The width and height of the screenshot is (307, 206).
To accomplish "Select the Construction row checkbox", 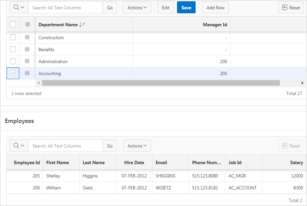I will [x=13, y=38].
